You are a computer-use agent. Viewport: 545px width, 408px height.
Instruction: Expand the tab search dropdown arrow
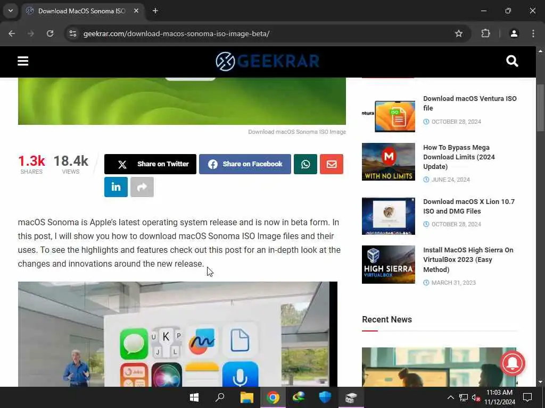point(11,11)
